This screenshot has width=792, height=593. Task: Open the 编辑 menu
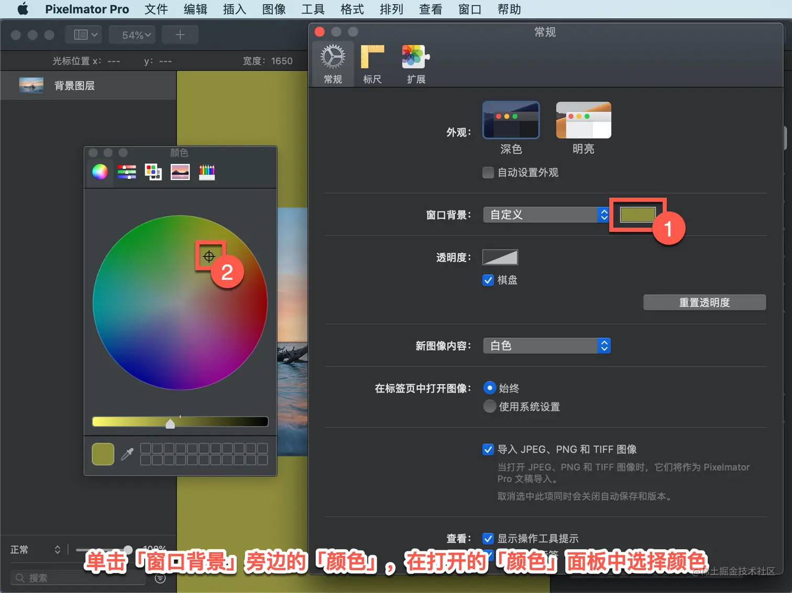pos(195,9)
